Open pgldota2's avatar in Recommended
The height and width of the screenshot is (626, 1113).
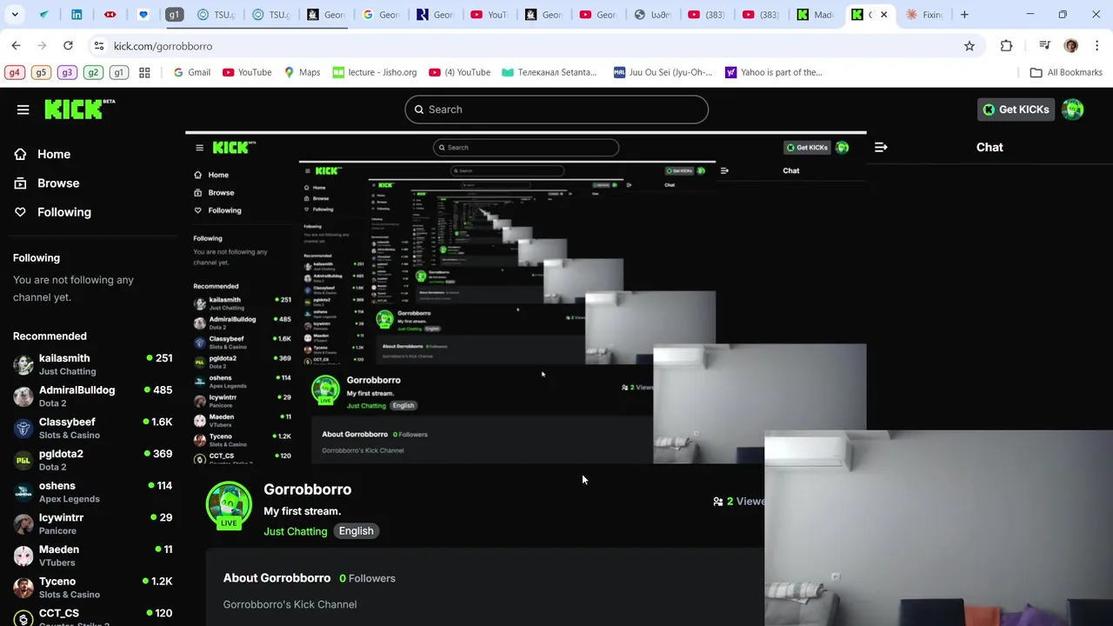pyautogui.click(x=23, y=460)
